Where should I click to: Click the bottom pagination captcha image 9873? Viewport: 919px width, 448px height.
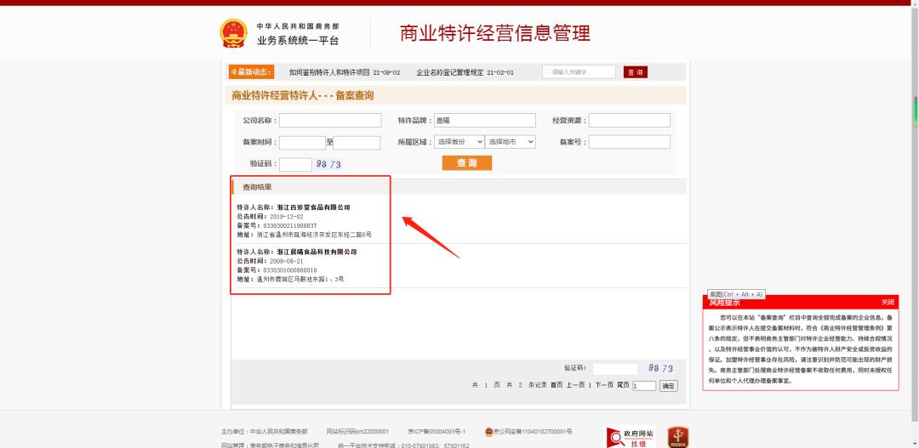click(660, 368)
